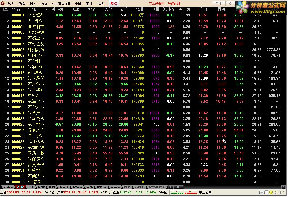Sort by 总量 column header
The height and width of the screenshot is (197, 288).
pos(140,9)
